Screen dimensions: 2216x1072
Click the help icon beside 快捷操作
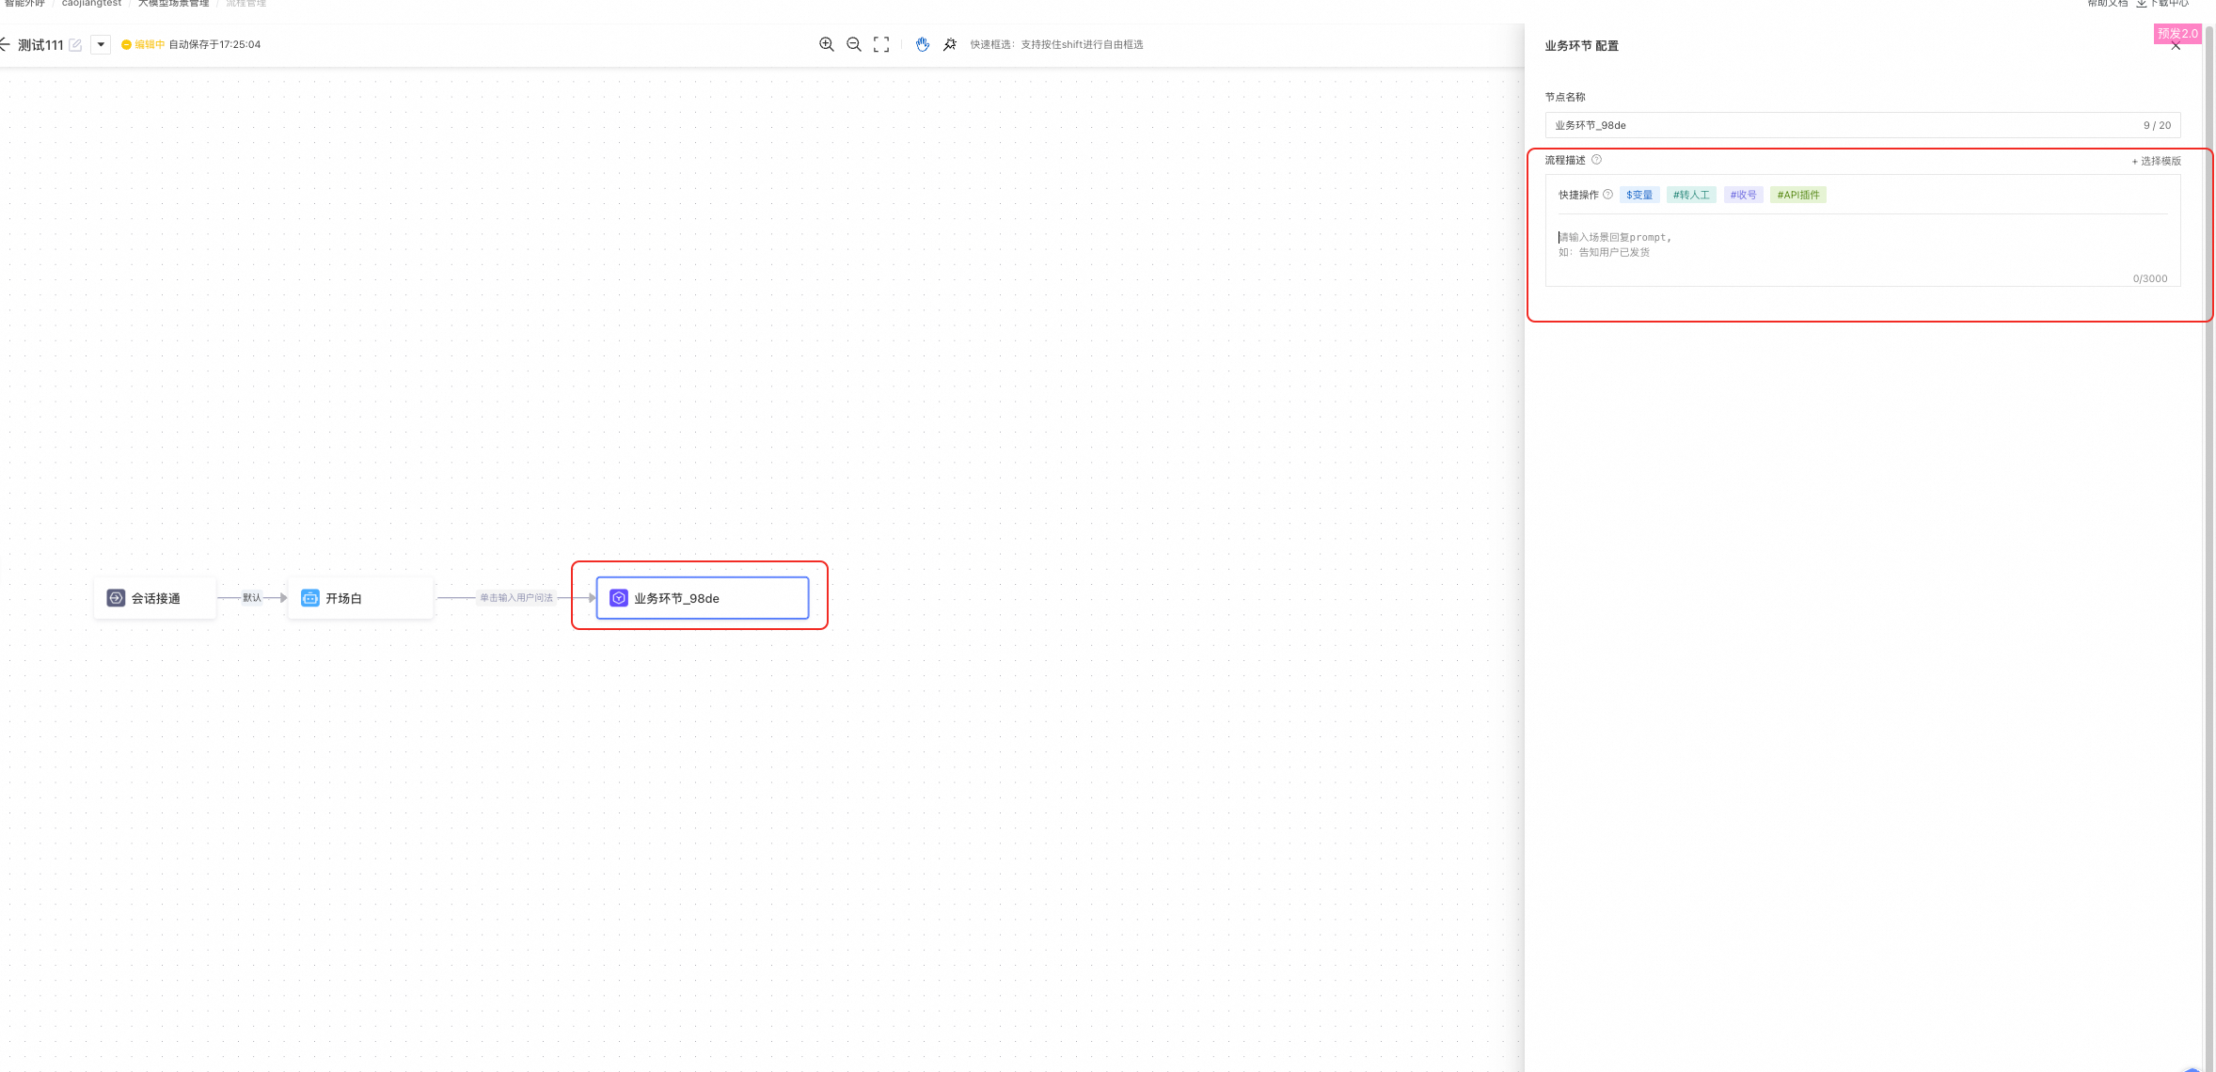(x=1607, y=195)
